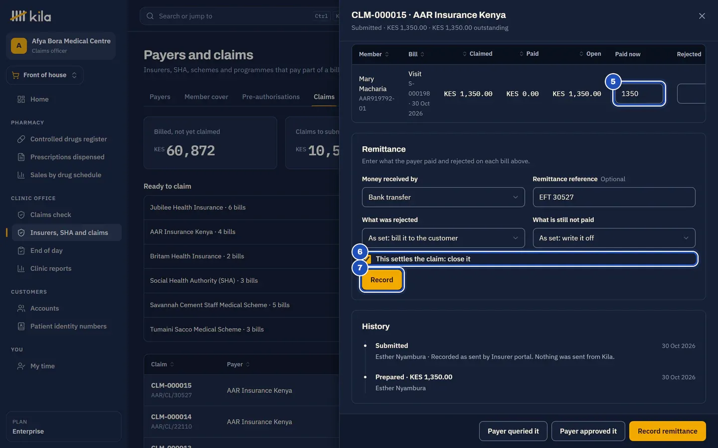
Task: Select Social Health Authority (SHA) · 3 bills row
Action: click(241, 281)
